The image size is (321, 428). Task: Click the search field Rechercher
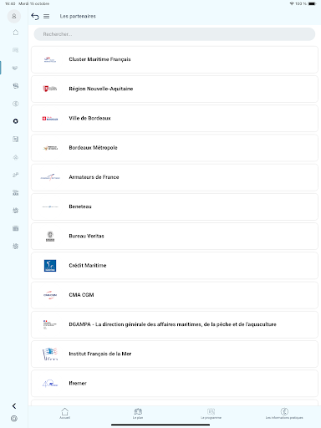point(175,34)
